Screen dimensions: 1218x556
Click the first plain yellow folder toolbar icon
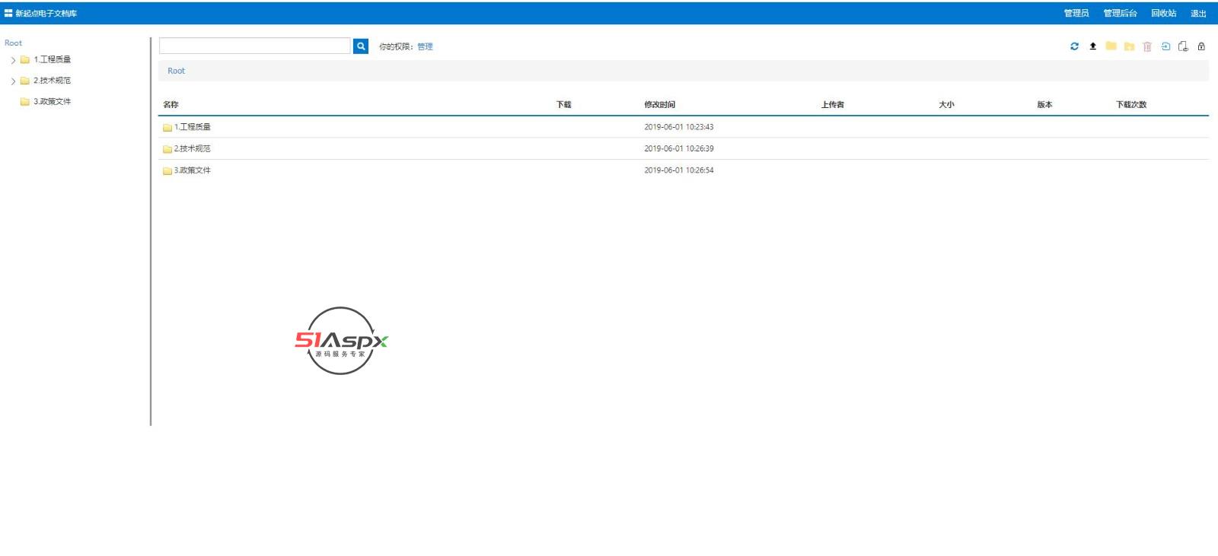pyautogui.click(x=1111, y=46)
